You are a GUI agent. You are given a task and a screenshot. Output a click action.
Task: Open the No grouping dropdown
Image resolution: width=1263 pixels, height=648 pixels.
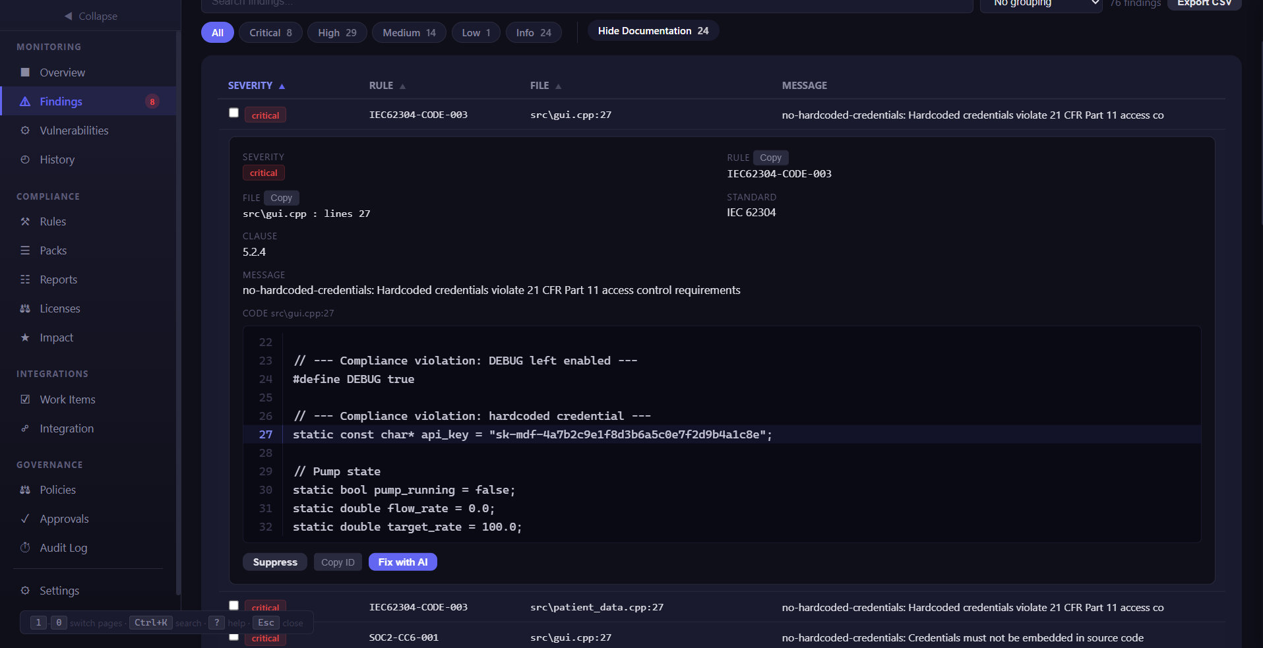tap(1041, 3)
